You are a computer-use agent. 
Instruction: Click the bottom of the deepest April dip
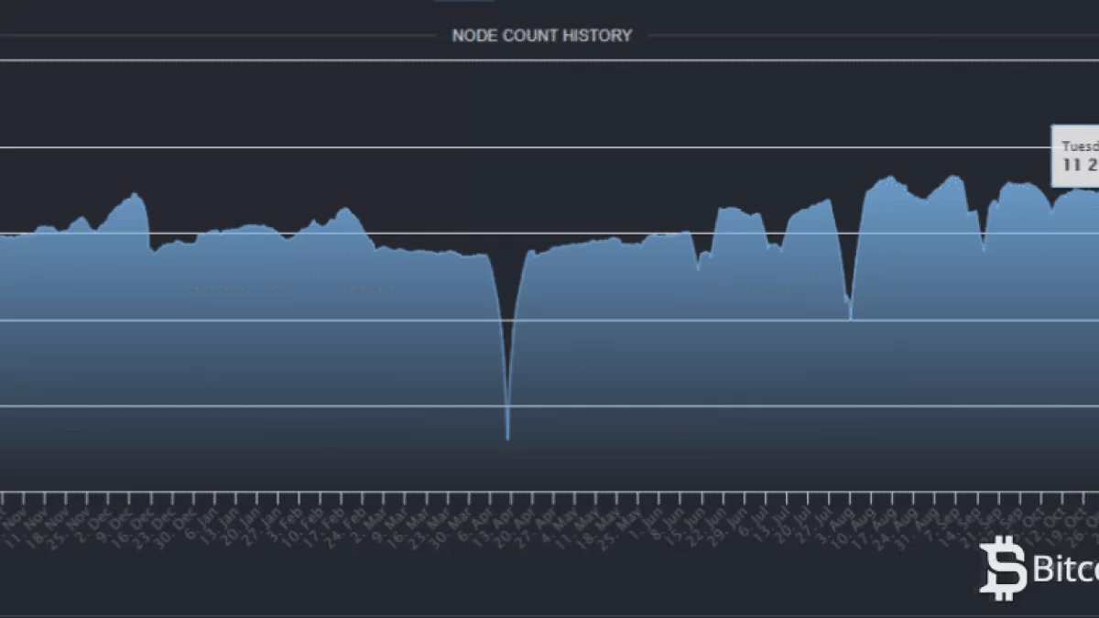click(507, 438)
